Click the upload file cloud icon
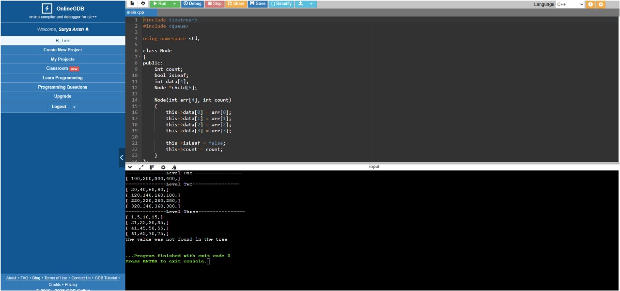 [x=143, y=4]
